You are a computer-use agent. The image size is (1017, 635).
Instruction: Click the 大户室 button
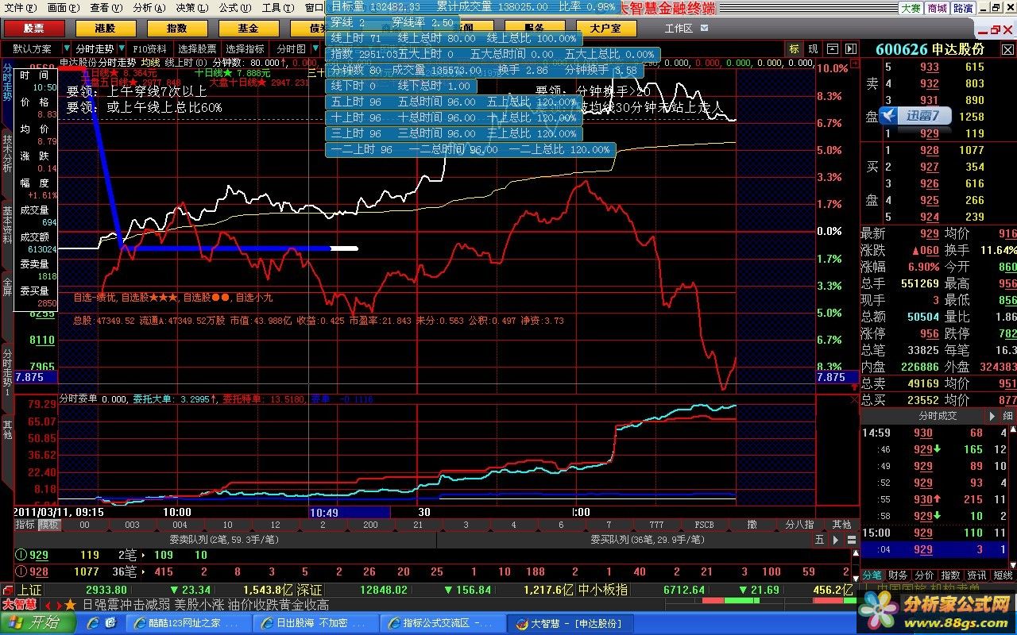point(606,28)
